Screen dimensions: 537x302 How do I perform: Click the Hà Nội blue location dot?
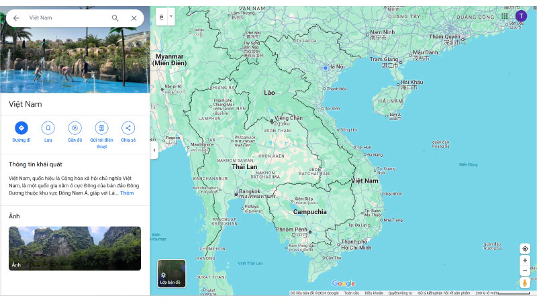click(326, 68)
